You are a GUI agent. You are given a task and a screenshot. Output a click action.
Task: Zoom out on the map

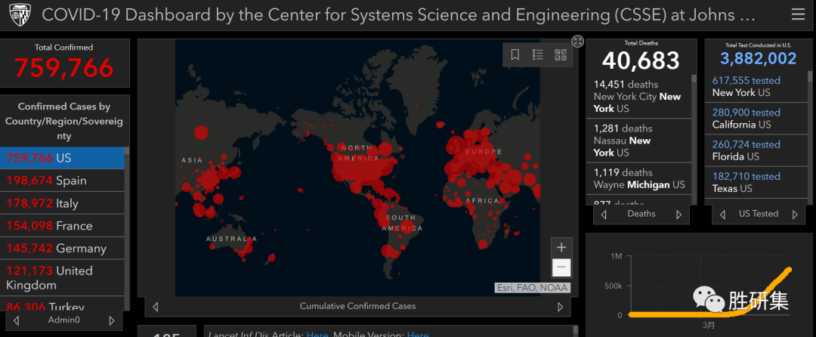click(x=561, y=267)
